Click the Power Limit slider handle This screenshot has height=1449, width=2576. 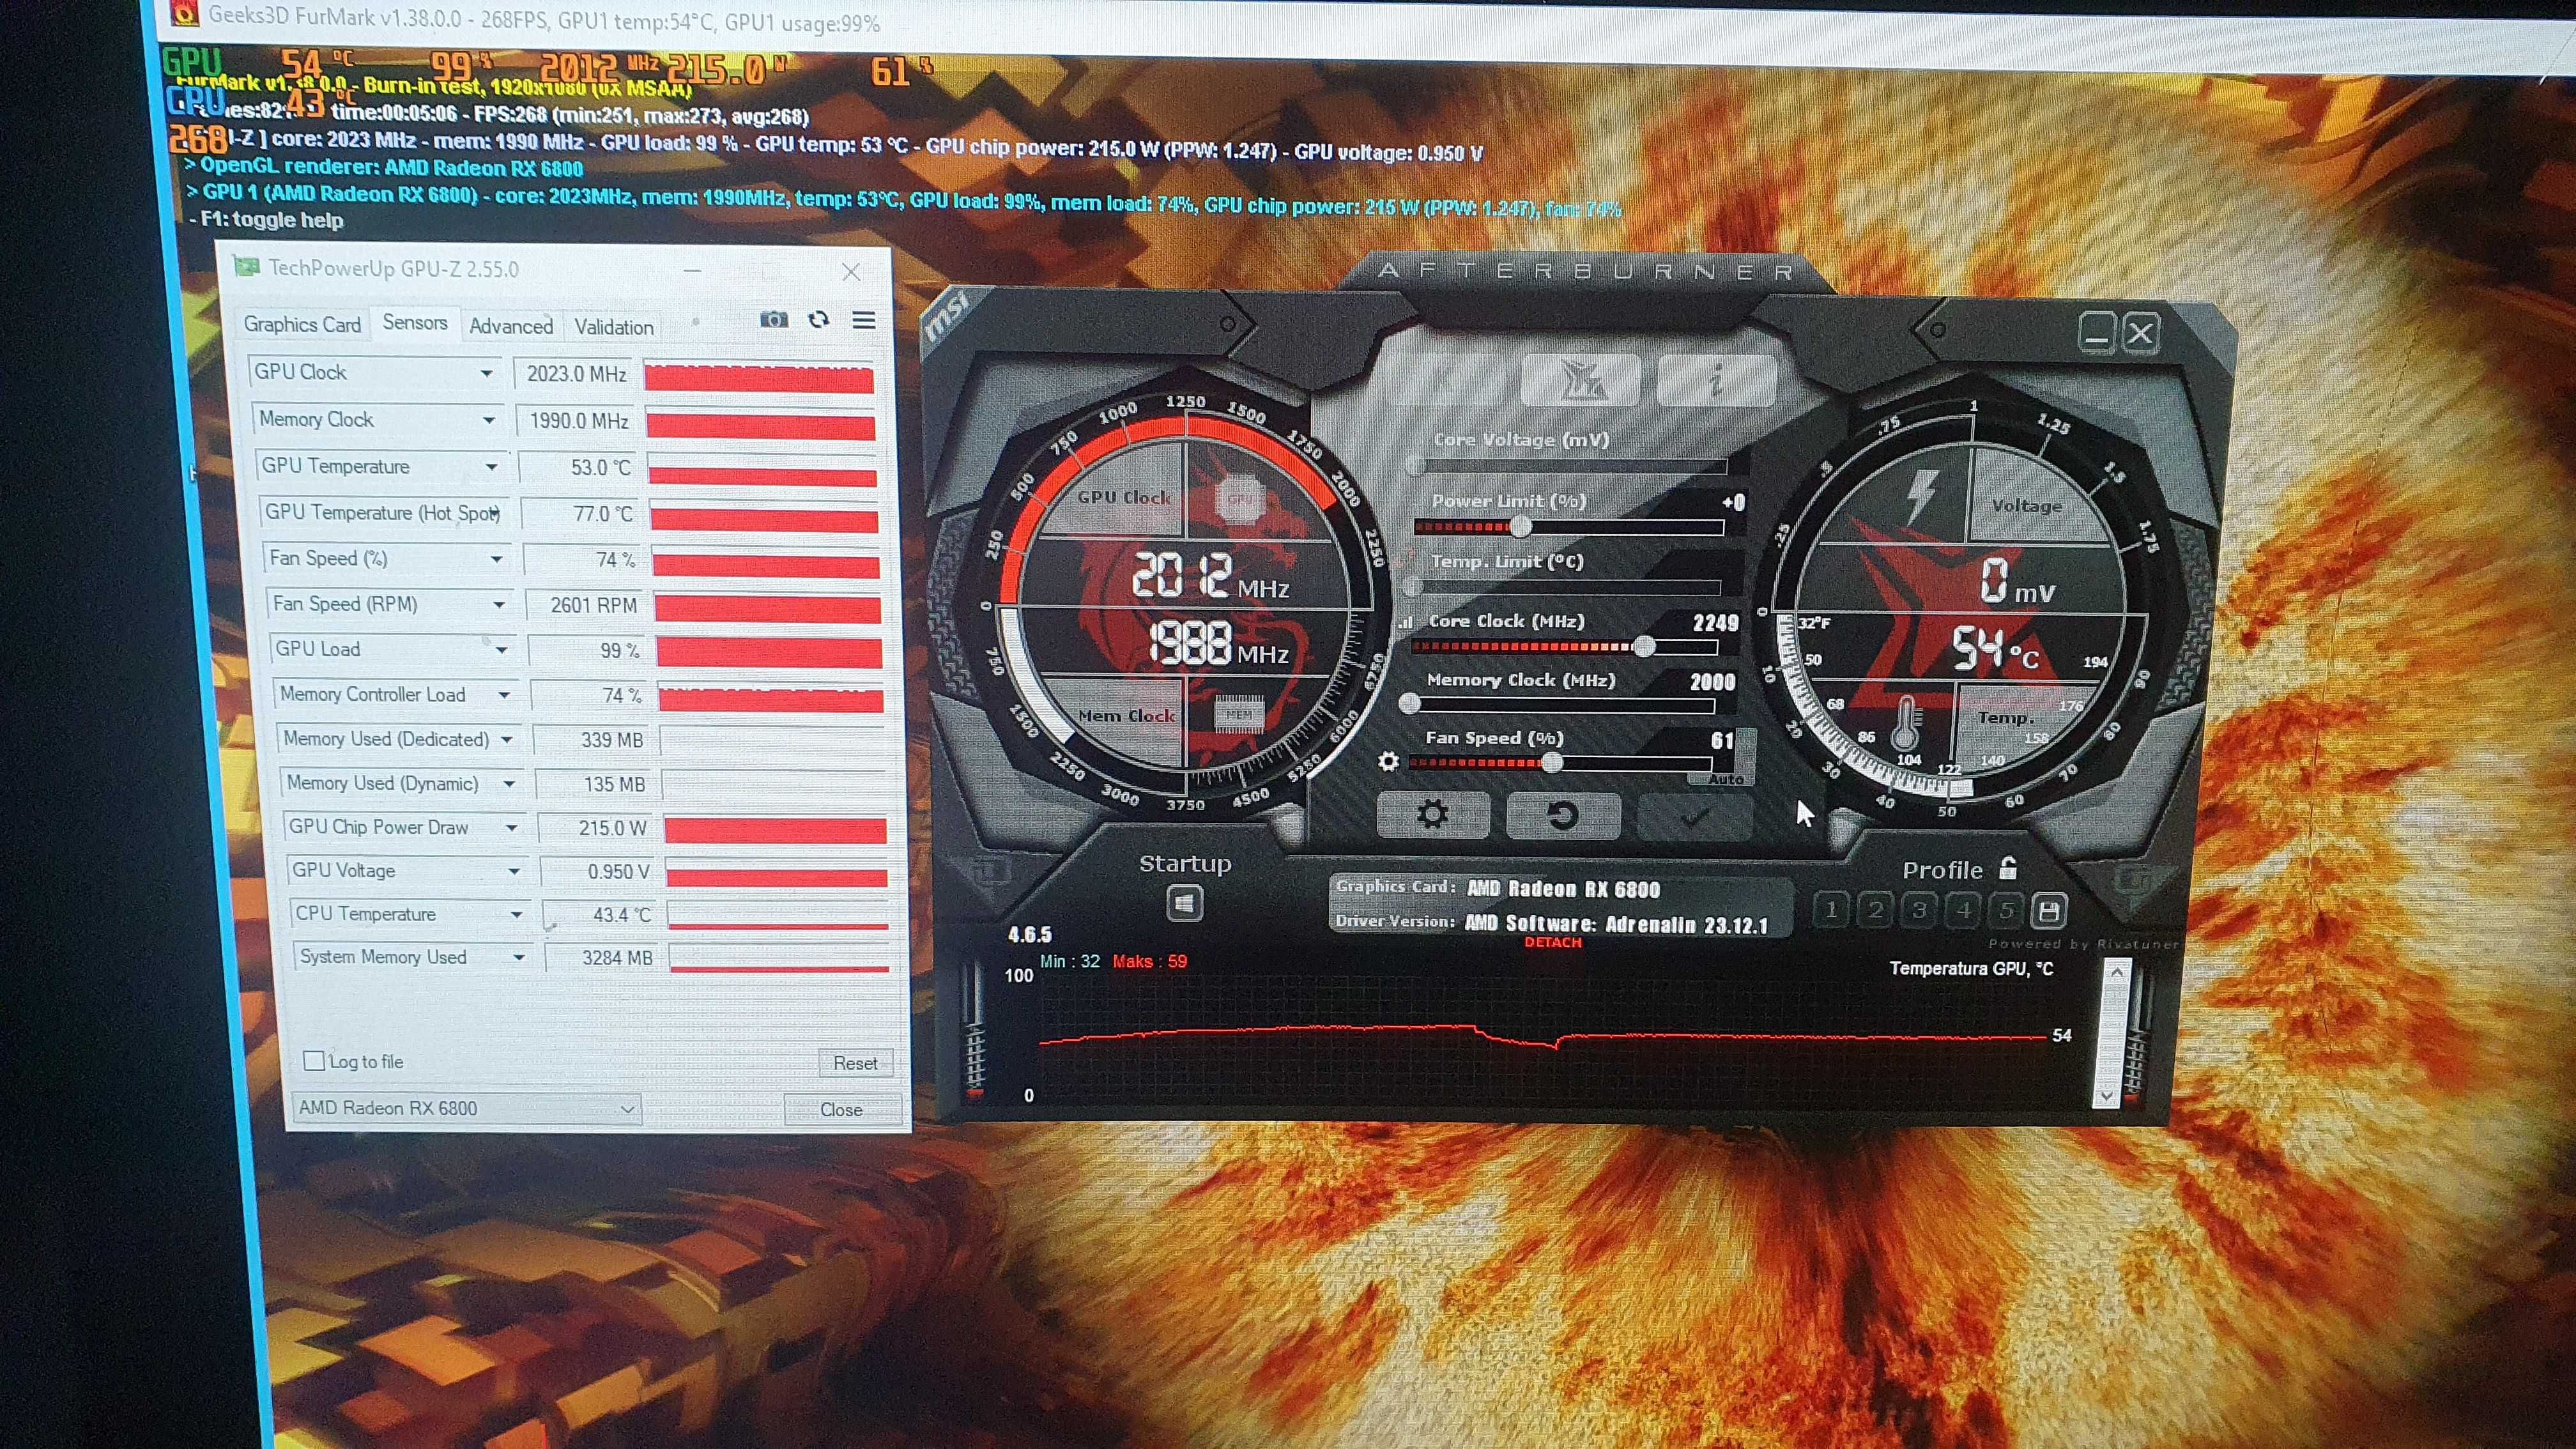[x=1520, y=526]
